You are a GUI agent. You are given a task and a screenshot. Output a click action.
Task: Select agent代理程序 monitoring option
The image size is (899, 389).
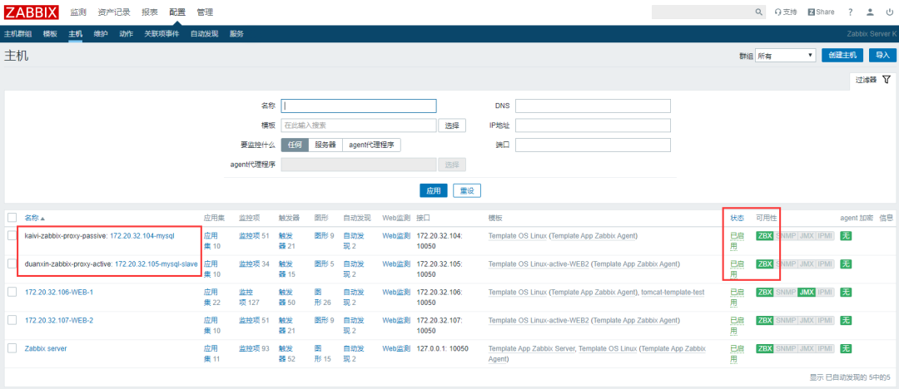click(371, 145)
